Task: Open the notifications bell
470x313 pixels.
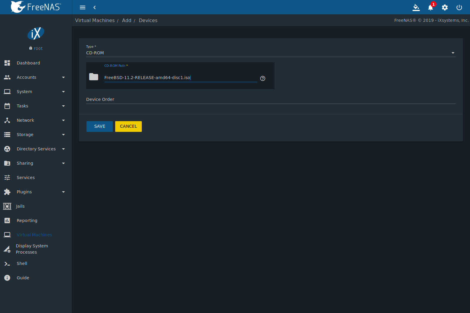Action: (x=431, y=7)
